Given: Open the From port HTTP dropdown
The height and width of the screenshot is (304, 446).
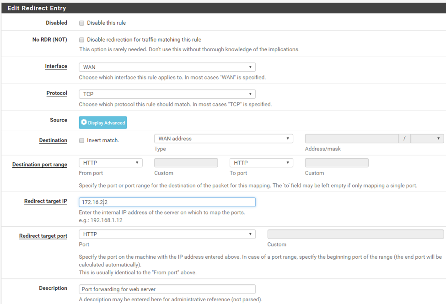Looking at the screenshot, I should tap(111, 163).
